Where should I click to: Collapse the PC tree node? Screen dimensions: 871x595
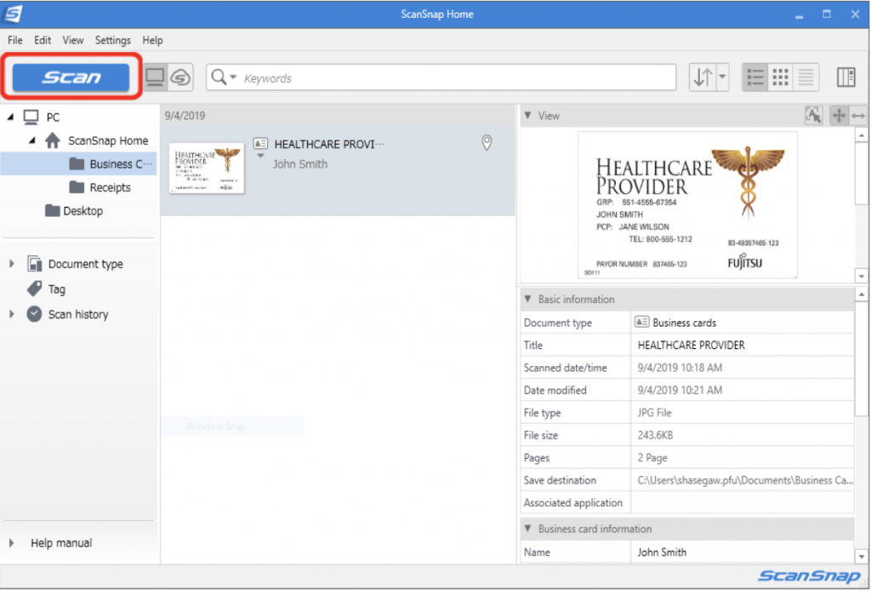(x=10, y=117)
